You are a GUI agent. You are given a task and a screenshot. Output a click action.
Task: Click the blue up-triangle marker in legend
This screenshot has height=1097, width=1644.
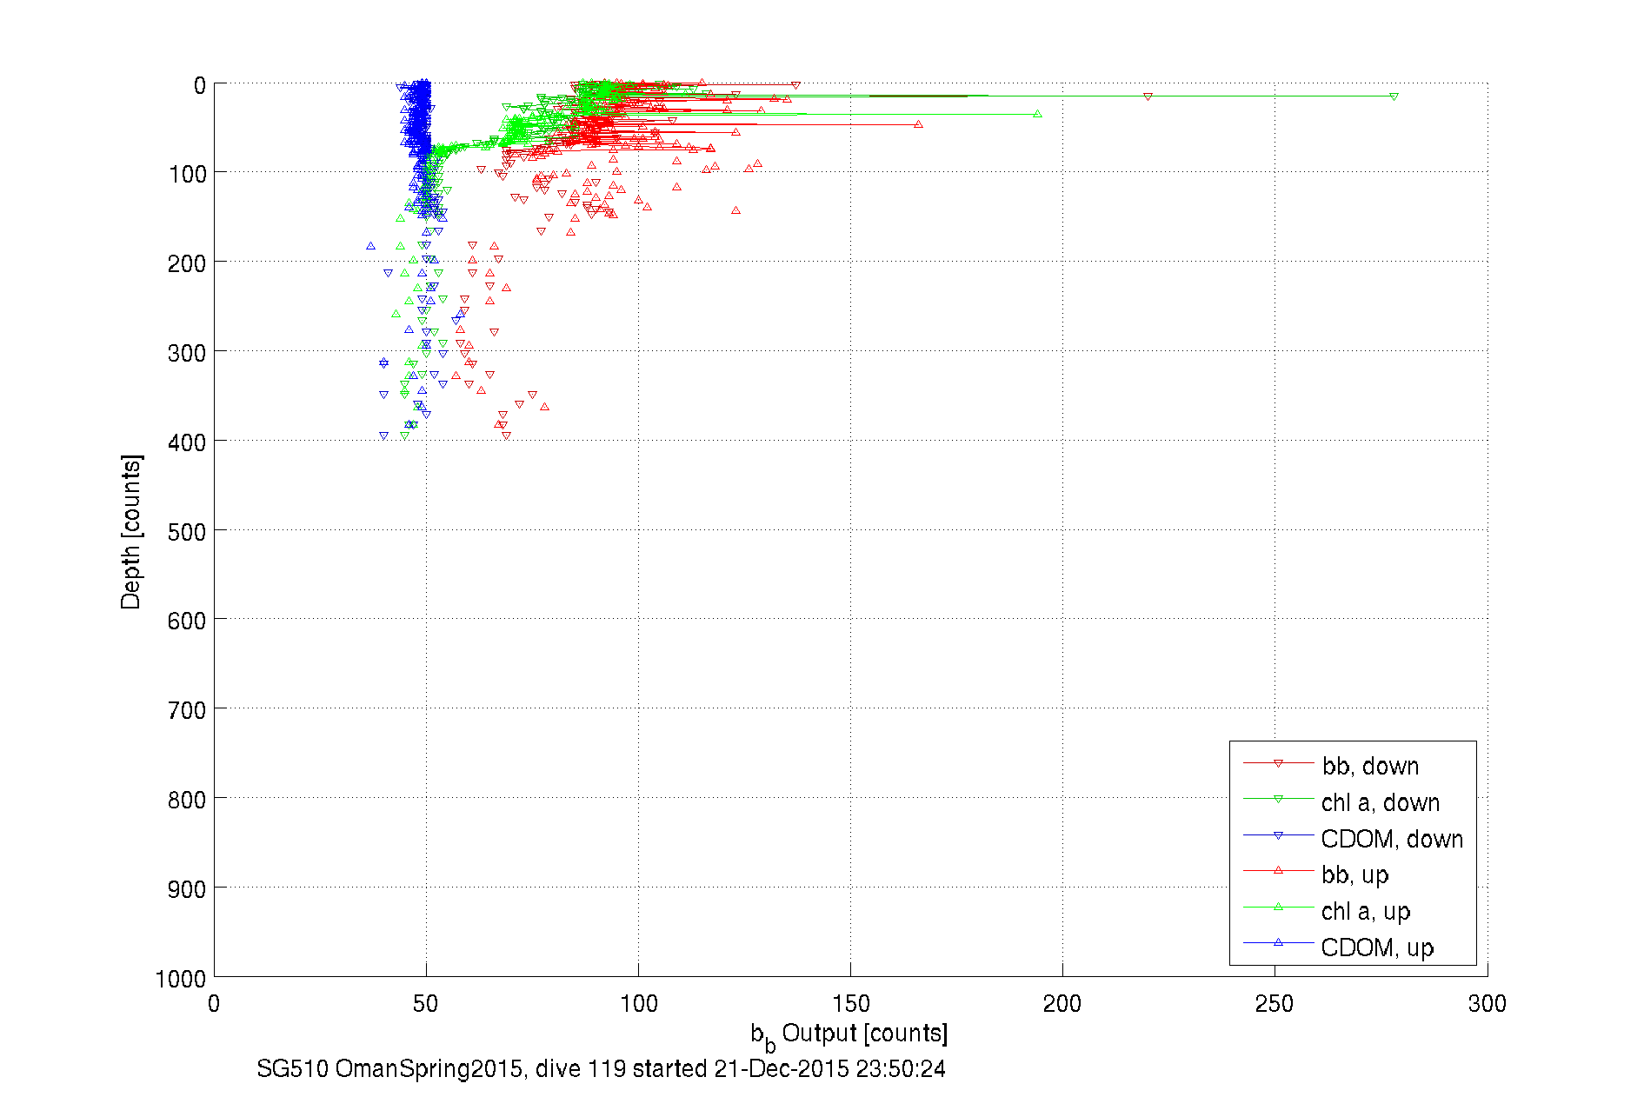click(x=1278, y=942)
